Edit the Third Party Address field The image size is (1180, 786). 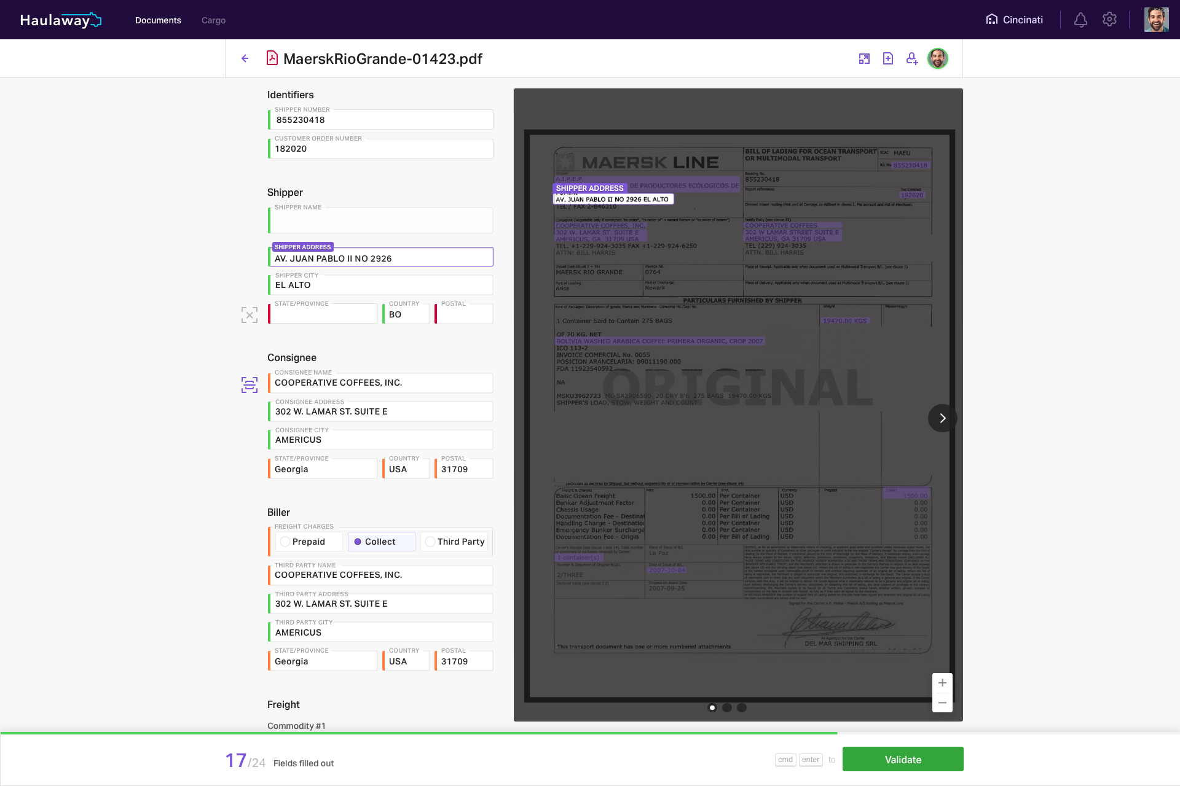(381, 604)
